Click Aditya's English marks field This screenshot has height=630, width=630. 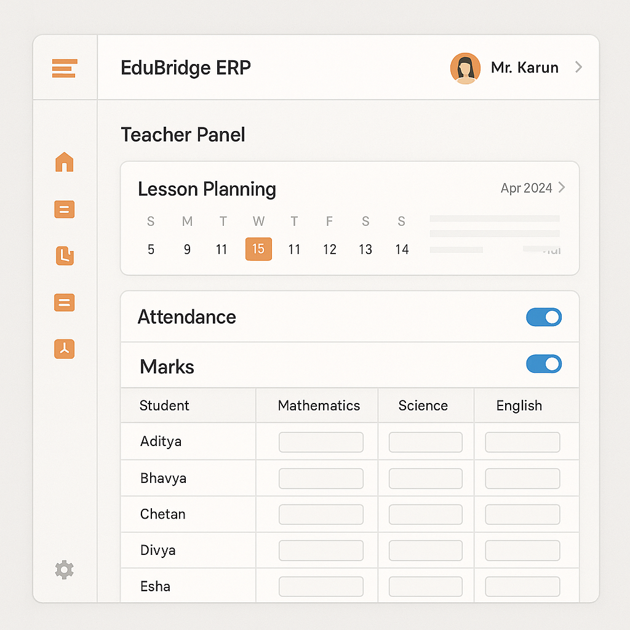click(x=522, y=442)
